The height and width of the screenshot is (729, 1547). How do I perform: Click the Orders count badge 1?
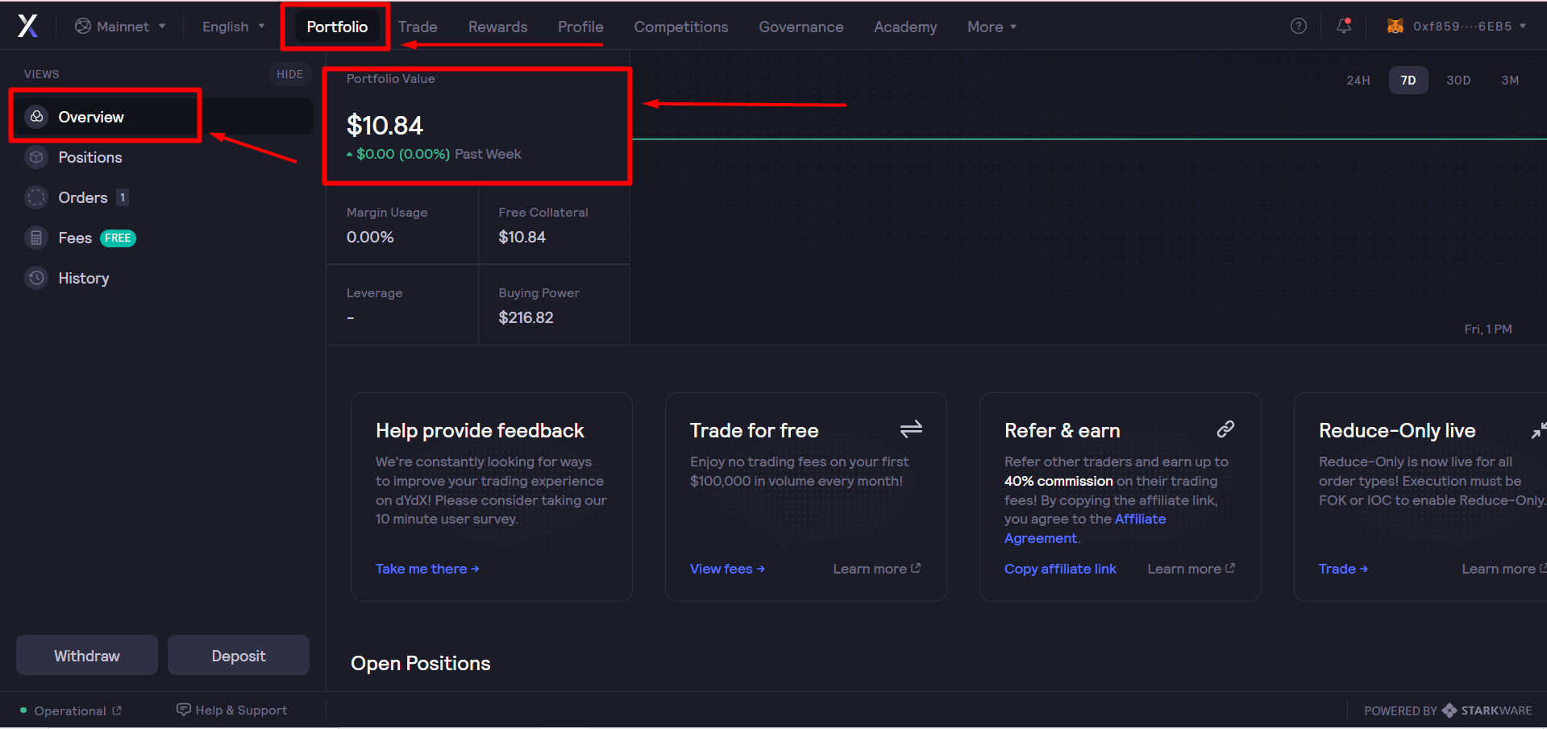click(123, 197)
